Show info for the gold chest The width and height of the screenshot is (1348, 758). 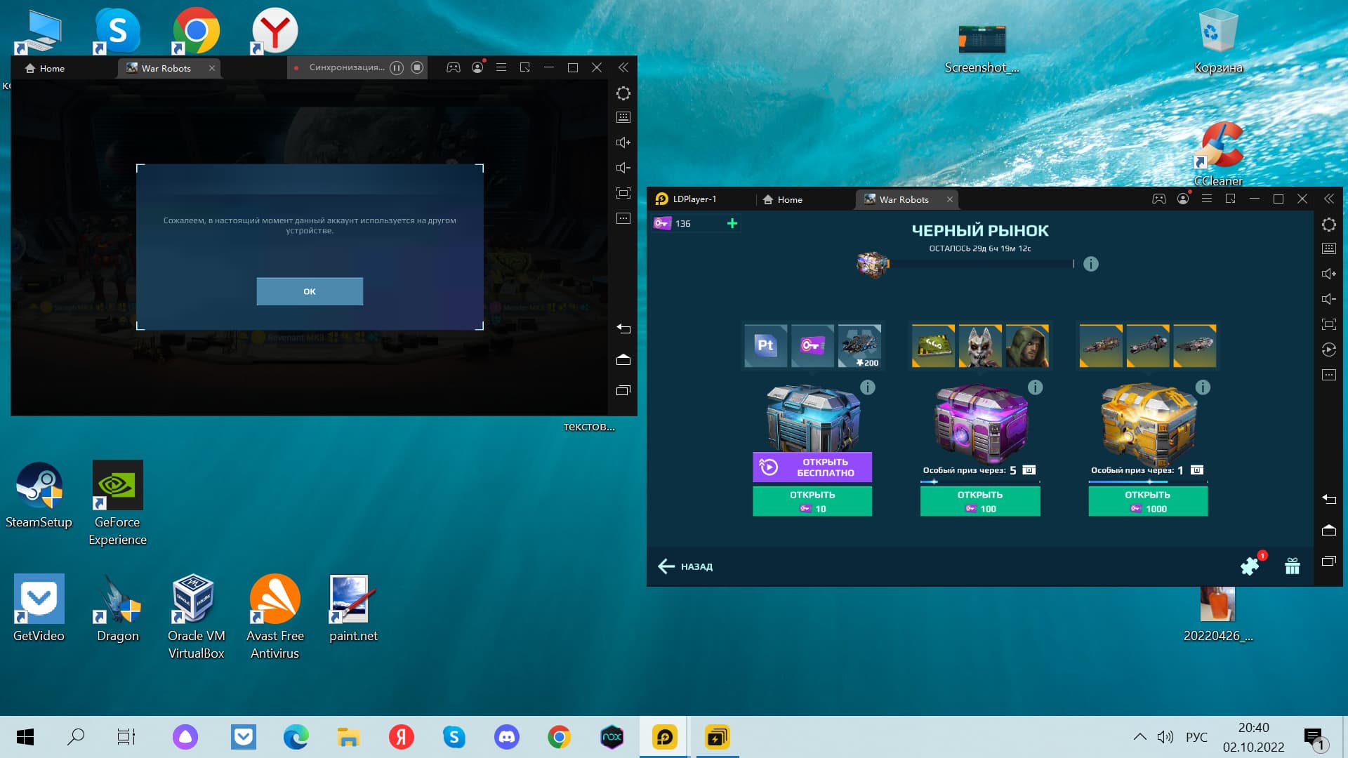click(1203, 387)
